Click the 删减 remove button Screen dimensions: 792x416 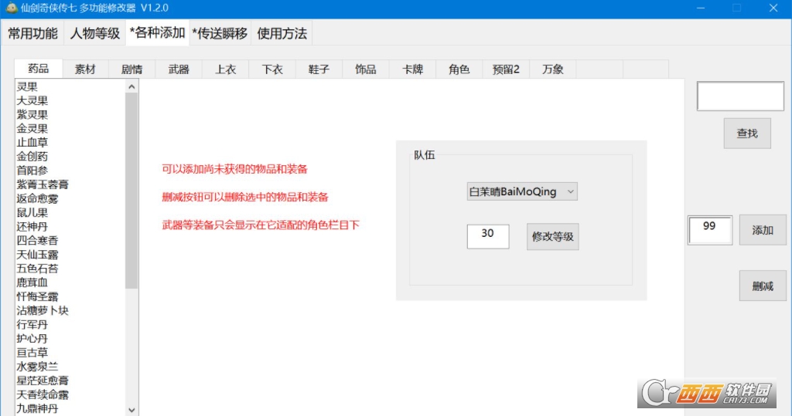pos(763,286)
